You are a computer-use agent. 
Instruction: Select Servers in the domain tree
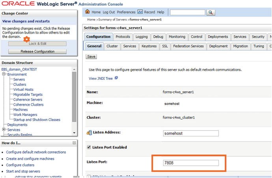(x=19, y=79)
